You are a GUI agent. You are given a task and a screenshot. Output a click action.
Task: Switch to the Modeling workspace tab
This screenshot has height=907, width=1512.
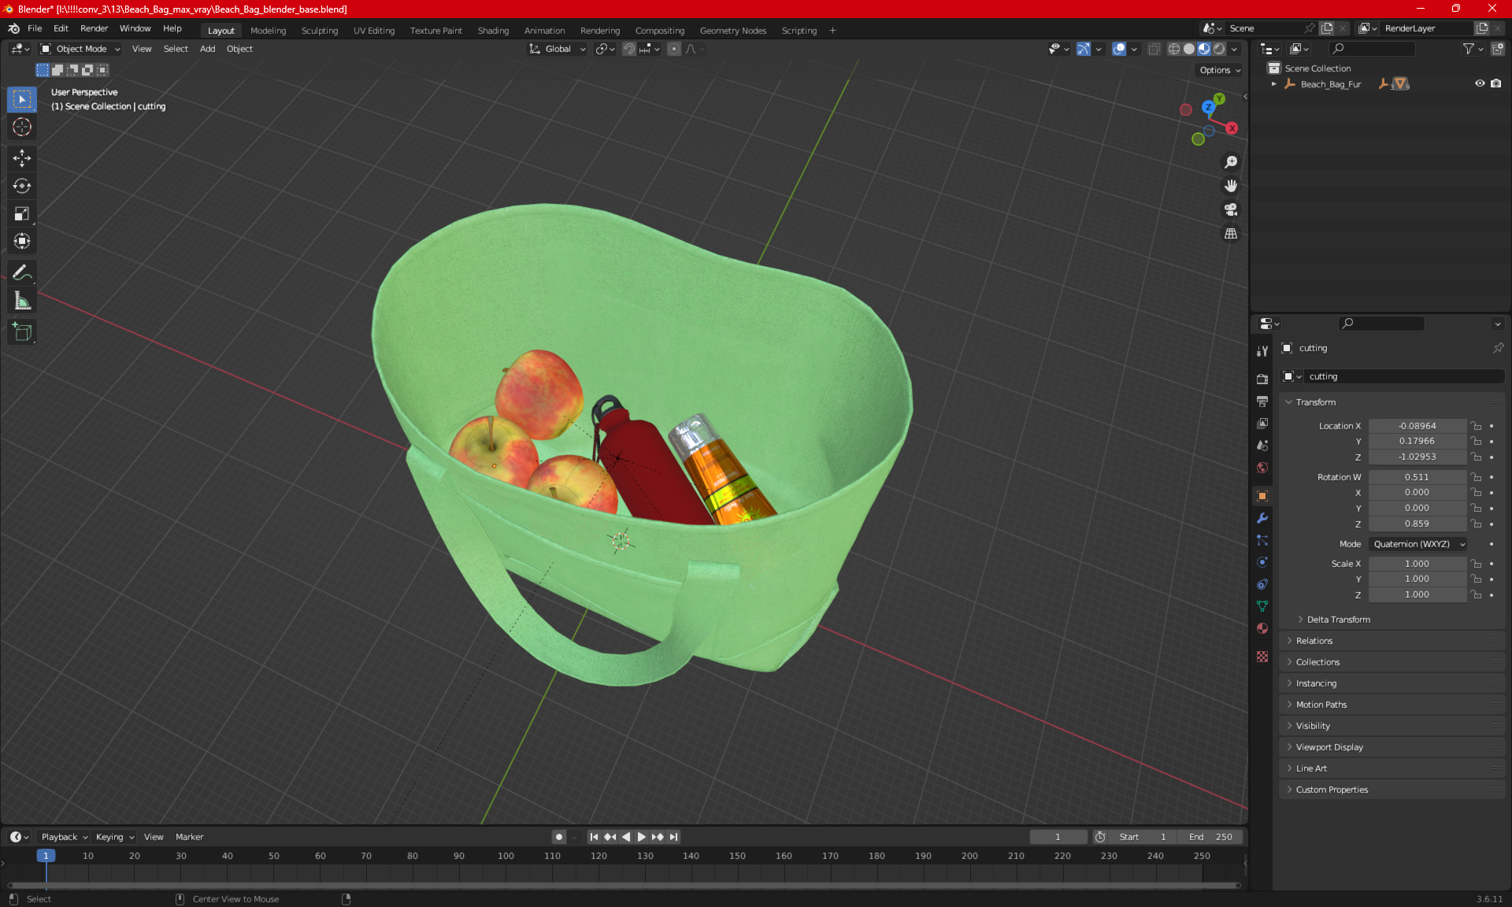(268, 31)
